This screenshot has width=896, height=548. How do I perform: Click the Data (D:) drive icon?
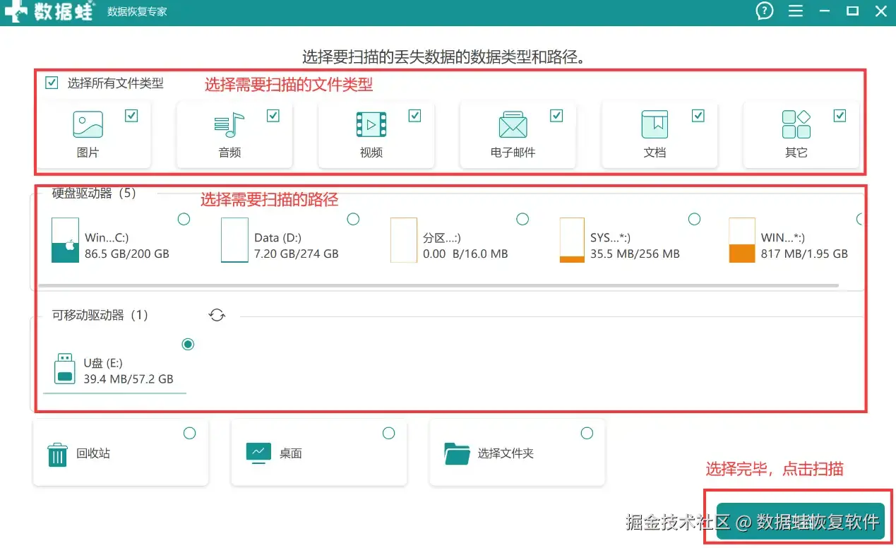(x=234, y=240)
